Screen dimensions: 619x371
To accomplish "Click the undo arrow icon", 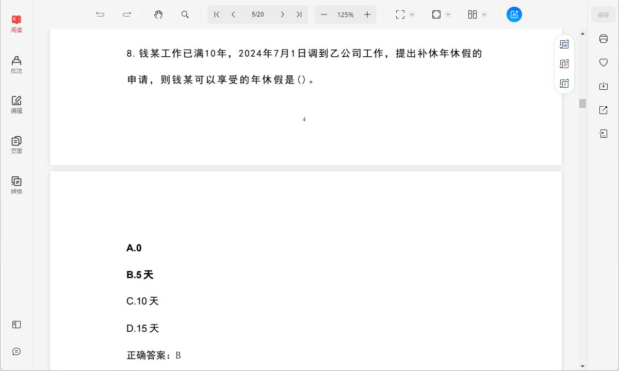I will (x=100, y=14).
